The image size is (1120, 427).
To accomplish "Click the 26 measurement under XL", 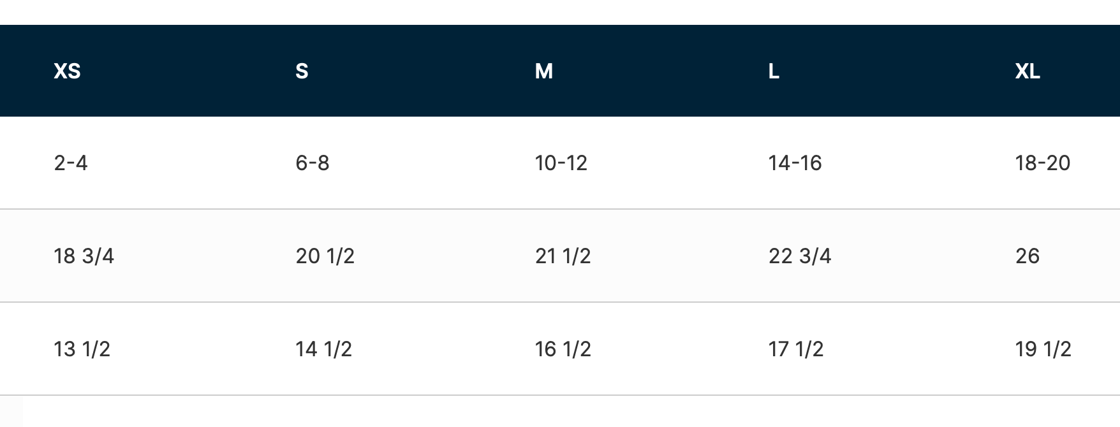I will [x=1027, y=256].
